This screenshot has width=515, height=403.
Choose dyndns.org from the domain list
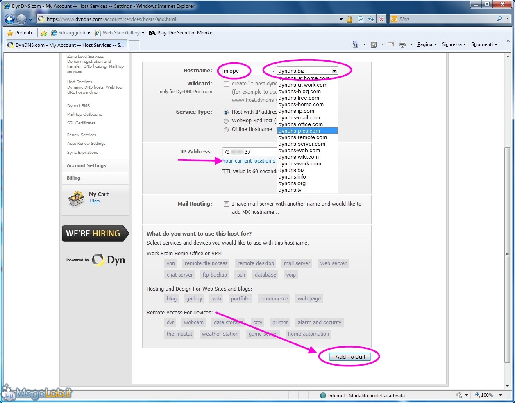307,183
